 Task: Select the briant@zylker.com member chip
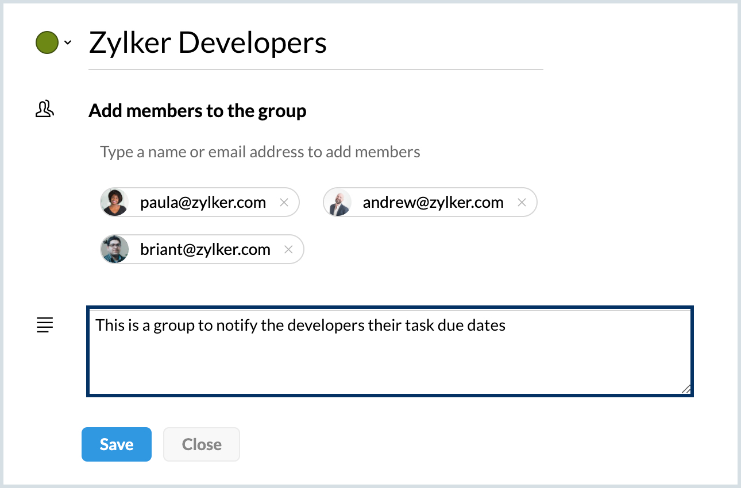202,250
